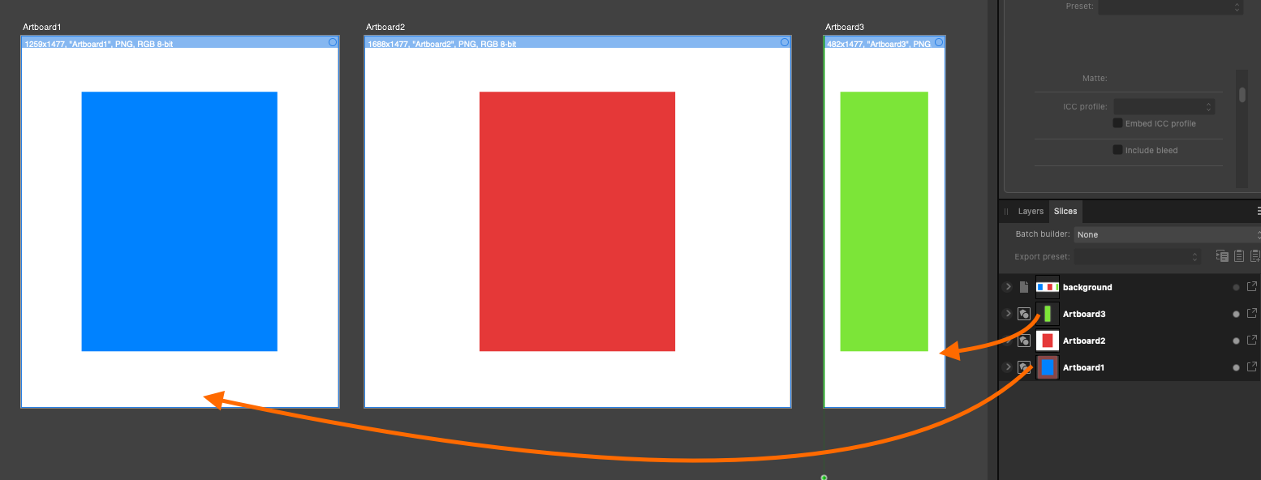Click the blue rectangle on Artboard1
The height and width of the screenshot is (480, 1261).
[179, 221]
